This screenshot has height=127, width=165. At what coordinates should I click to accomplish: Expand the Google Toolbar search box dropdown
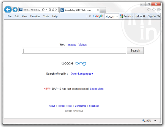coord(117,16)
